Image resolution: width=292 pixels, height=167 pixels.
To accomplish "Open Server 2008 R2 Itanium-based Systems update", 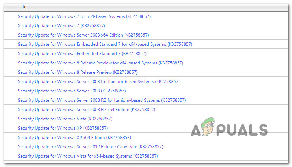I will coord(102,100).
